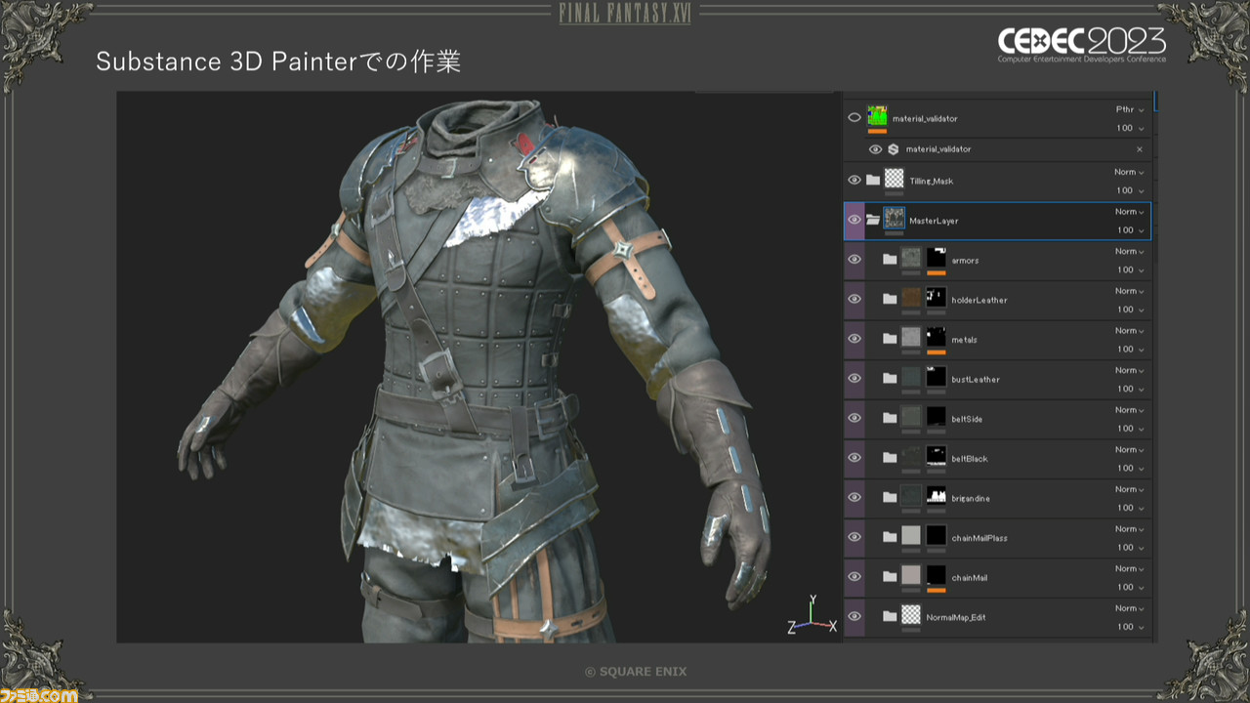Select the green material_validator layer thumbnail
Viewport: 1250px width, 703px height.
[877, 115]
